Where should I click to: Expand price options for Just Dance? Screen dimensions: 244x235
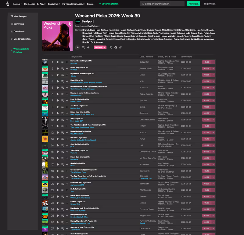pos(213,152)
